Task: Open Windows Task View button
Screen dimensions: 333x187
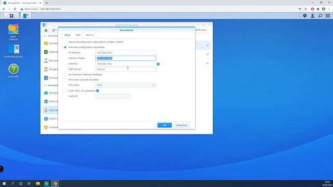Action: 29,183
